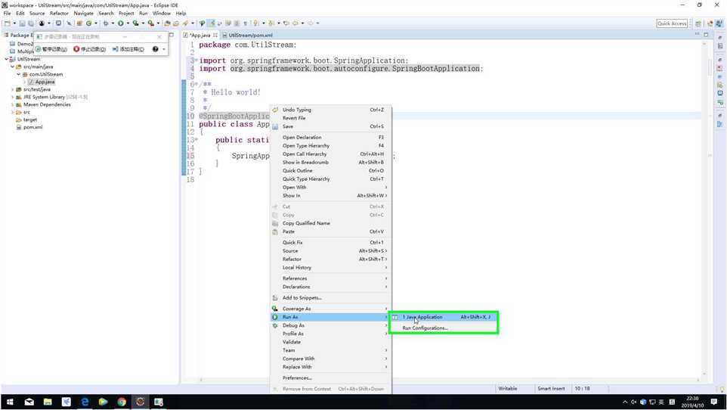The image size is (727, 410).
Task: Click the help question mark in Steps Recorder
Action: click(x=156, y=48)
